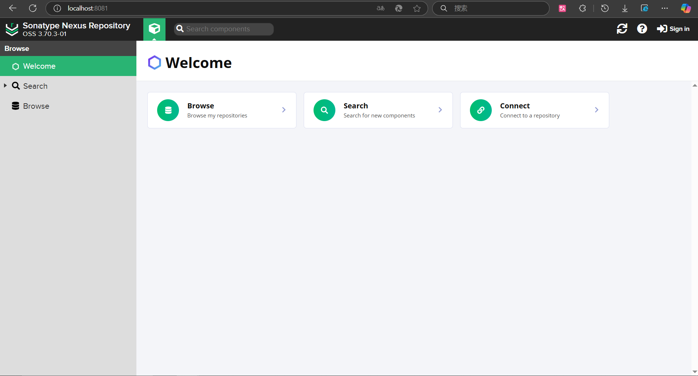Click the green Browse database circle icon
Screen dimensions: 698x376
pos(168,110)
